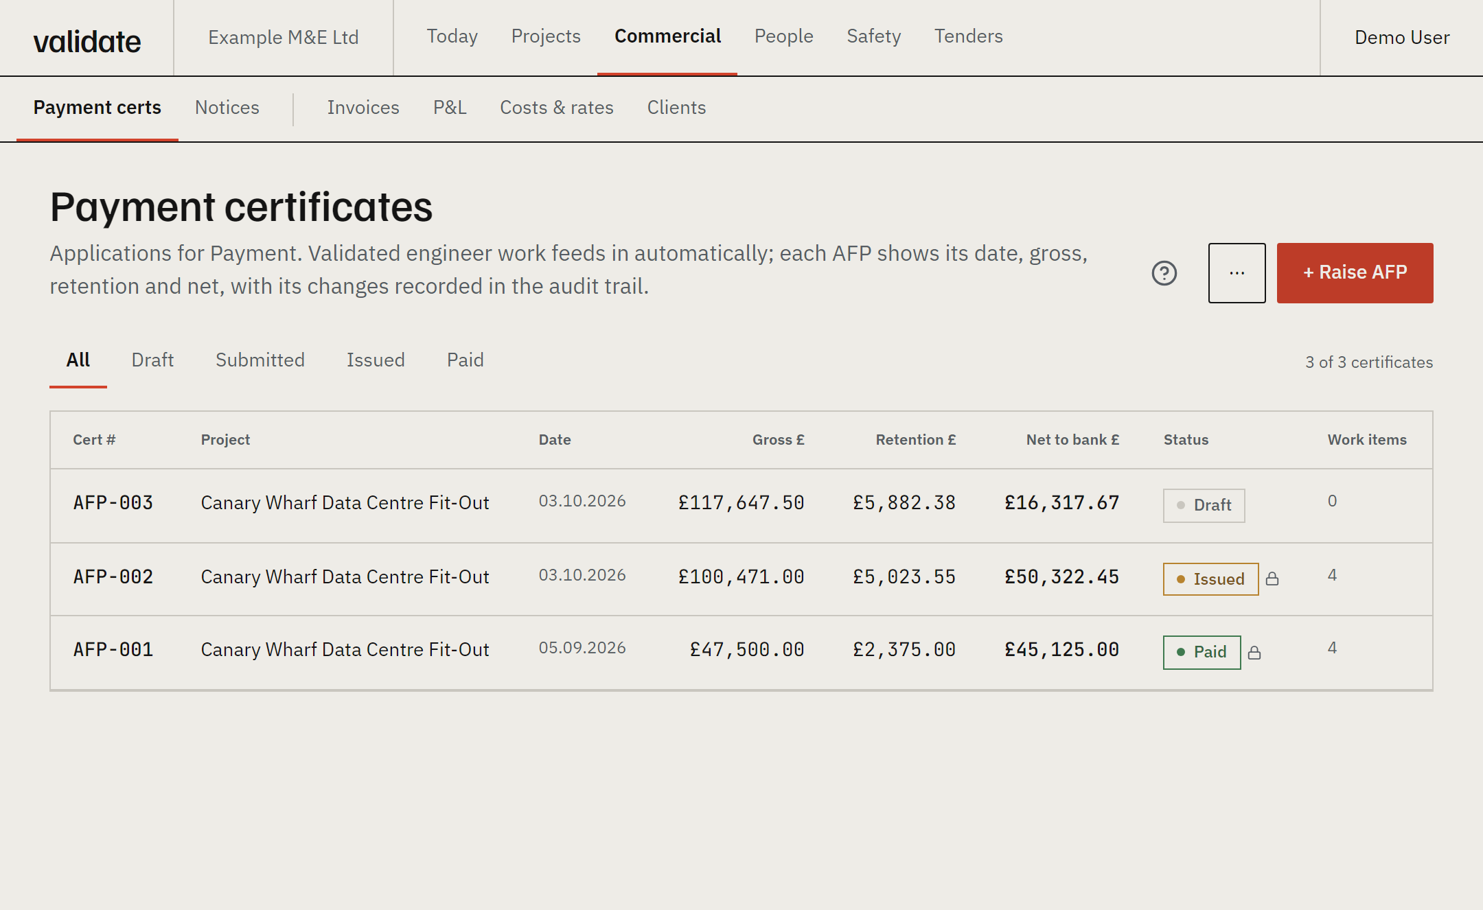Navigate to the Safety section
The width and height of the screenshot is (1483, 910).
coord(873,36)
